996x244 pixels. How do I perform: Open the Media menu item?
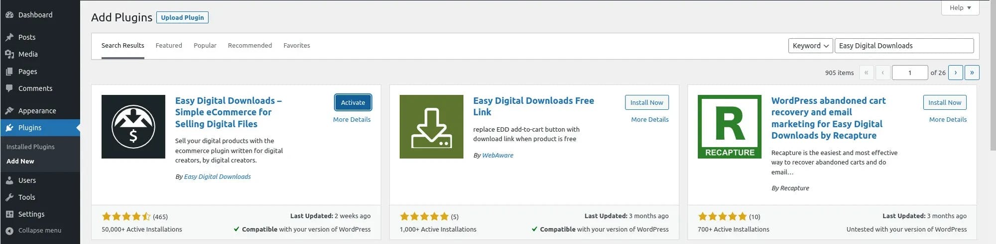[x=40, y=54]
